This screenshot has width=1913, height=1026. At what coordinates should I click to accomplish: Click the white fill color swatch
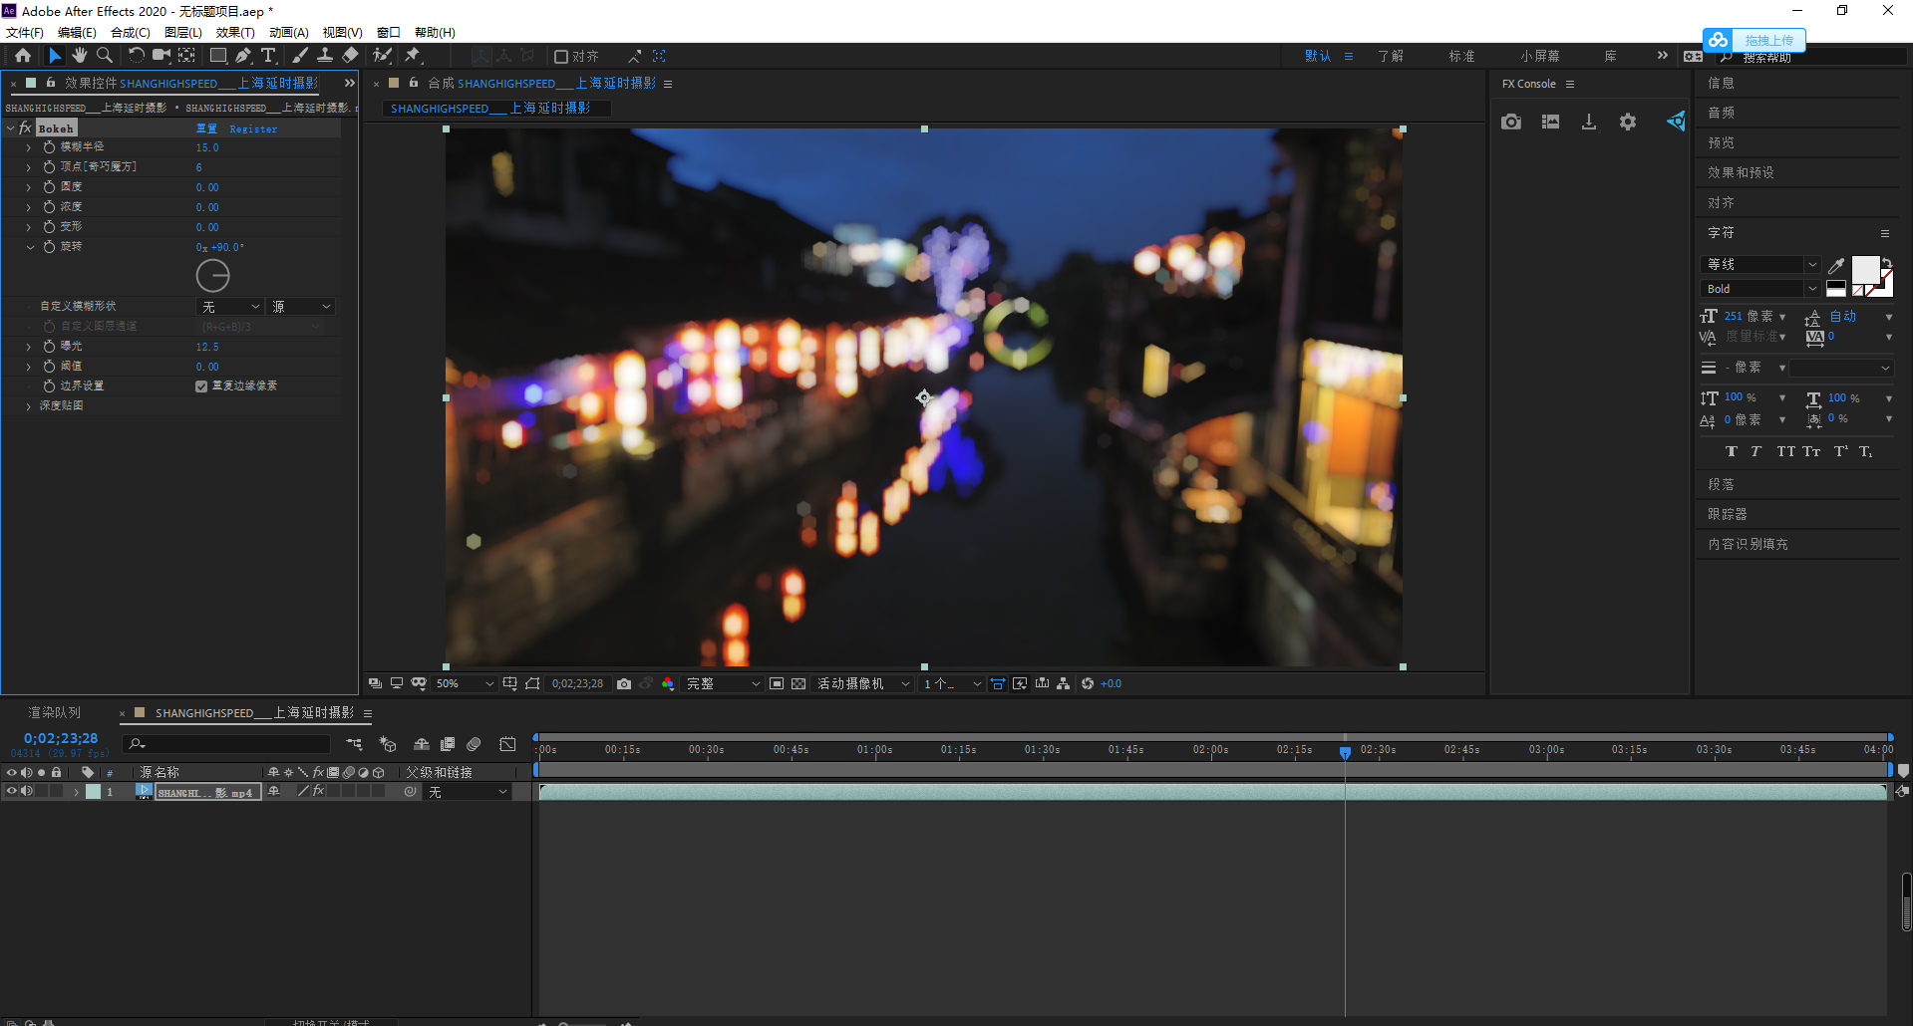coord(1865,270)
